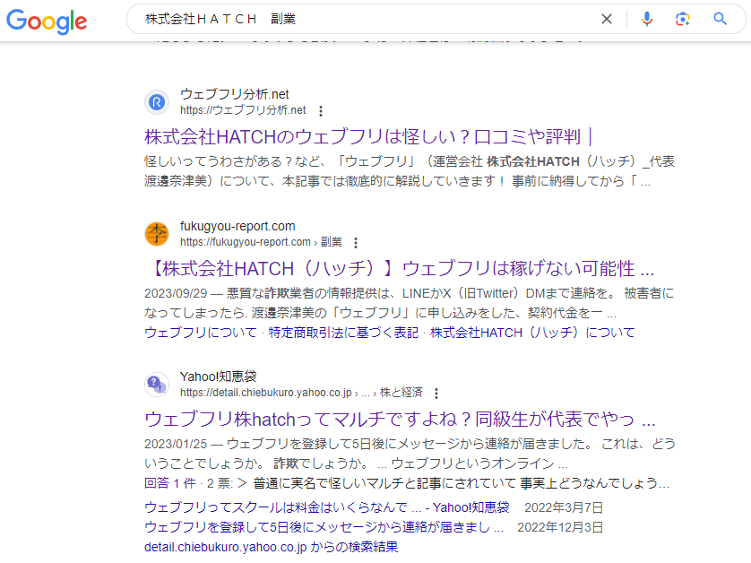Open more options for Yahoo!知恵袋 result

coord(436,394)
